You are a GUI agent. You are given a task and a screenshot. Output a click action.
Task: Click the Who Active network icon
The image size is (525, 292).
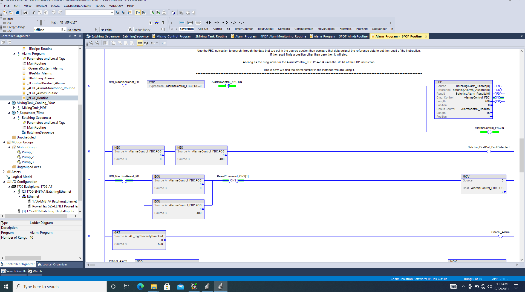(x=157, y=23)
